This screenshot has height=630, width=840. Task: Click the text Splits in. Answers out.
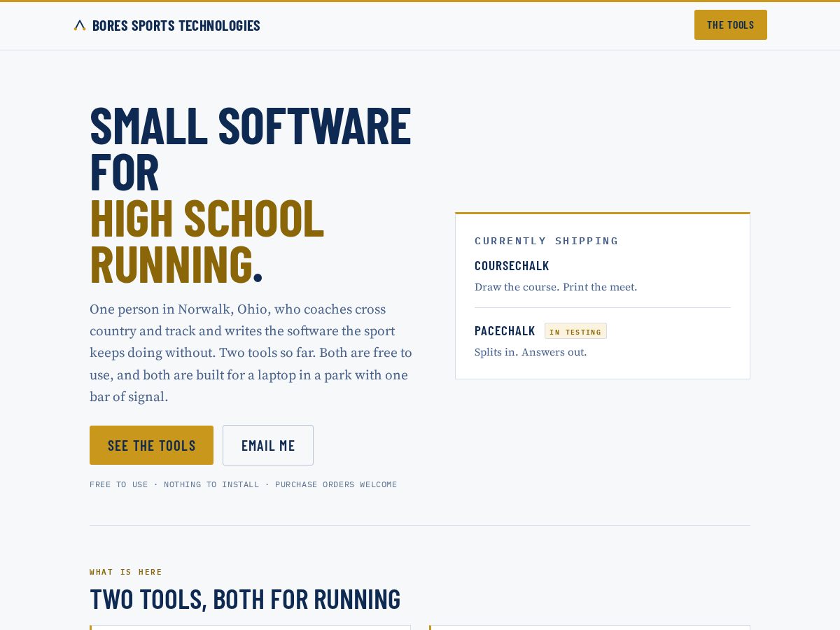point(531,352)
